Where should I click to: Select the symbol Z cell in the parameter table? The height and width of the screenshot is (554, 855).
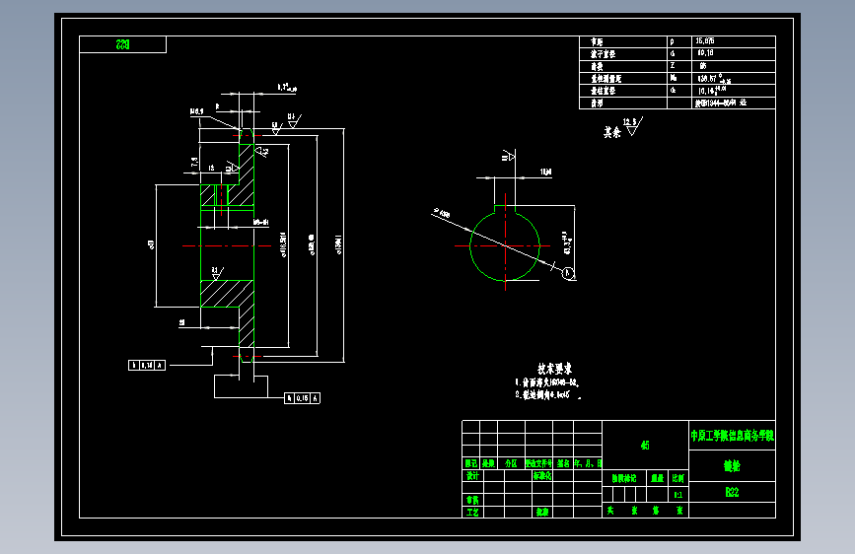(x=679, y=66)
